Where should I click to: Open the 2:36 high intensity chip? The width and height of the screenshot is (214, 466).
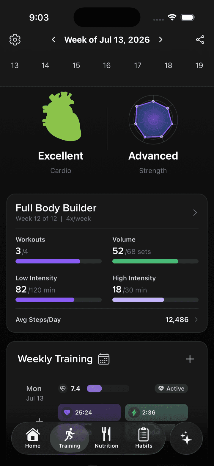[156, 412]
